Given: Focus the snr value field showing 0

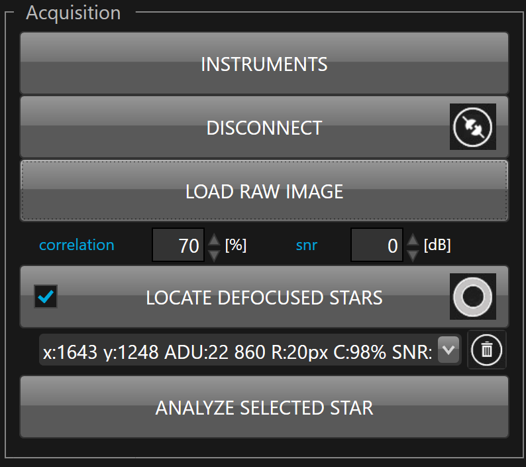Looking at the screenshot, I should [x=377, y=246].
